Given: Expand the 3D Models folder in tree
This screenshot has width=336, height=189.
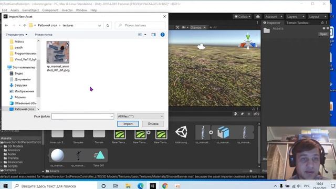Looking at the screenshot, I should click(x=2, y=146).
